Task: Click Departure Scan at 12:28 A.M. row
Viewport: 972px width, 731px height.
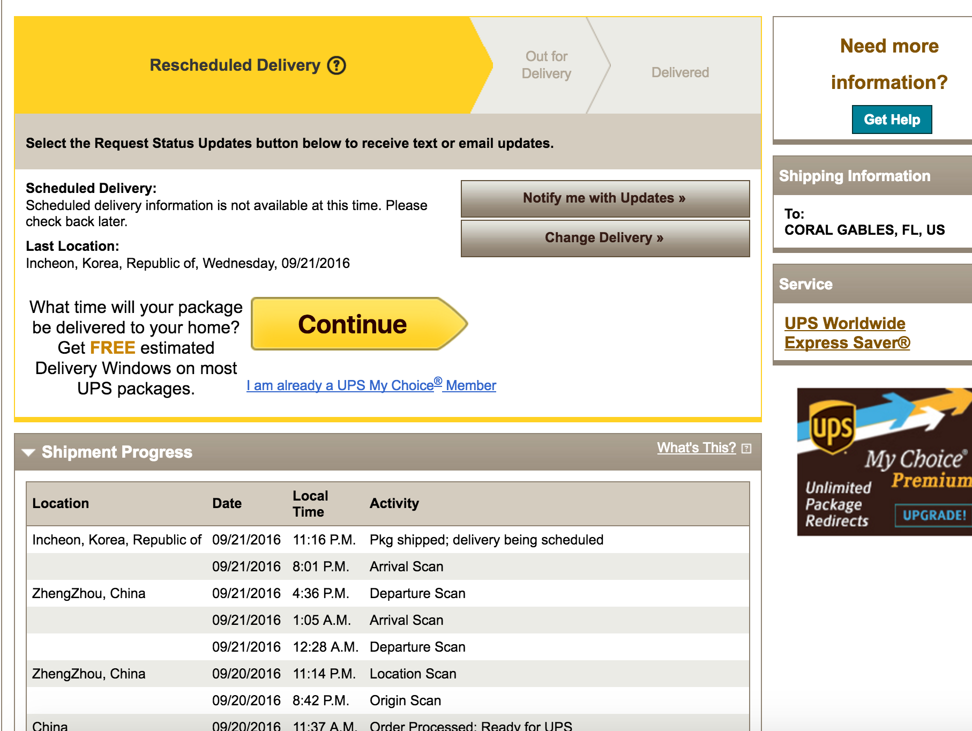Action: (417, 647)
